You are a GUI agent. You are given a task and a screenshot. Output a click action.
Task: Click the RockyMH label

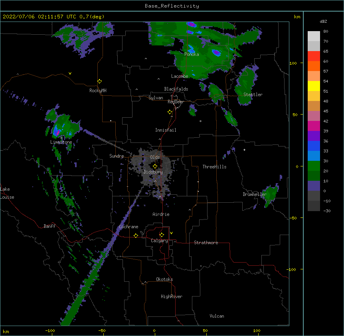pyautogui.click(x=98, y=91)
